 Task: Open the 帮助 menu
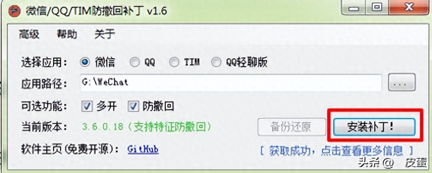pyautogui.click(x=67, y=34)
